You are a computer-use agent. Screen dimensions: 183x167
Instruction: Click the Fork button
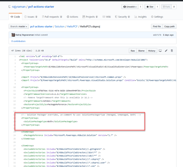[x=166, y=7]
